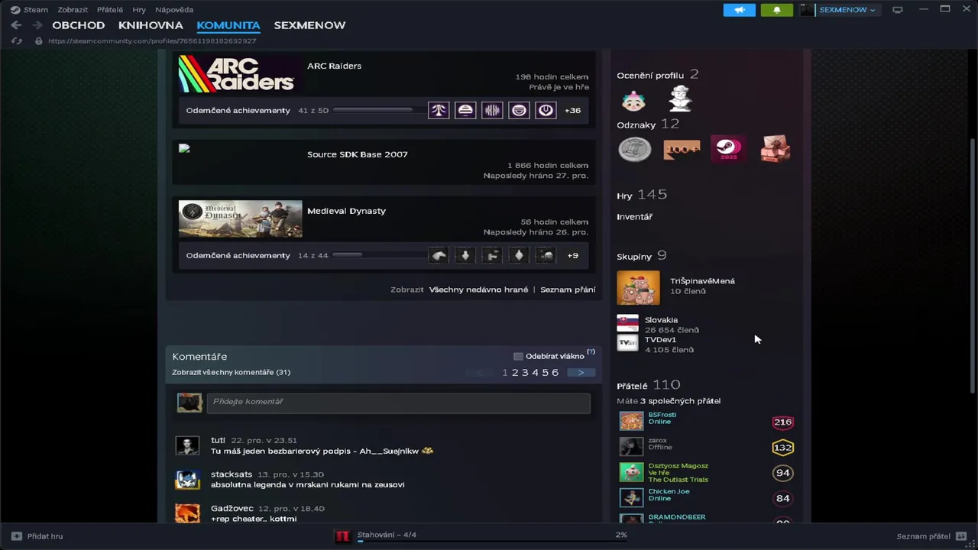
Task: Reload the page with refresh icon
Action: (x=18, y=40)
